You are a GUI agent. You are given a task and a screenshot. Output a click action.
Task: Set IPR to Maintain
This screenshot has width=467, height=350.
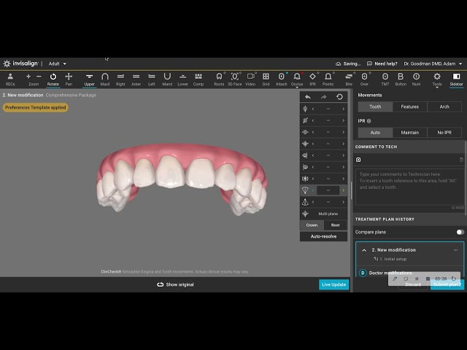410,133
